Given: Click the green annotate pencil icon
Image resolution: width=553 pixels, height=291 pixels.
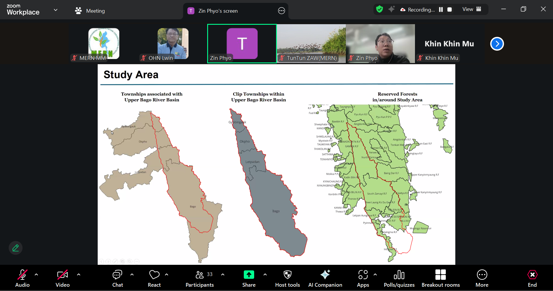Looking at the screenshot, I should pyautogui.click(x=16, y=248).
